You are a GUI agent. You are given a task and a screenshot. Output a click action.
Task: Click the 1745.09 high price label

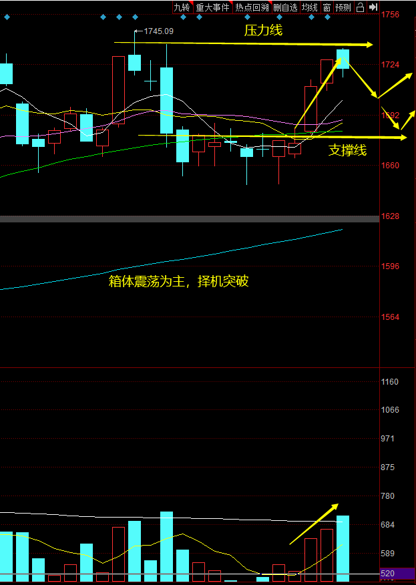(x=158, y=31)
